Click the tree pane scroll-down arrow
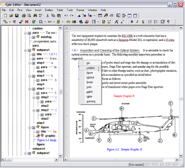The image size is (185, 168). click(x=60, y=156)
